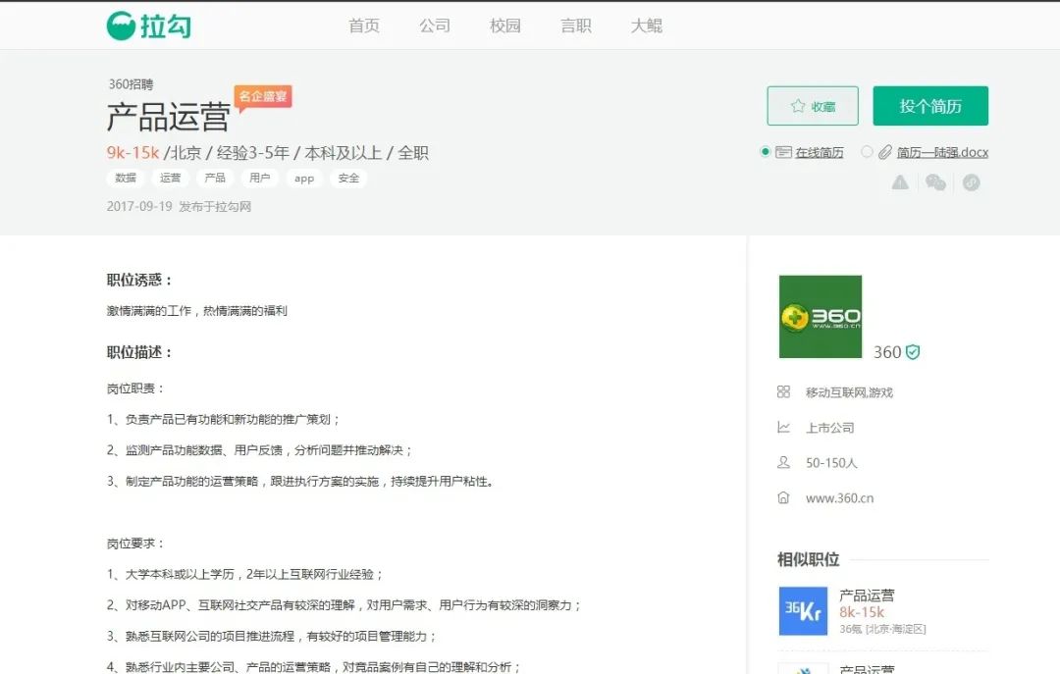The height and width of the screenshot is (674, 1060).
Task: Click the 数据 job tag
Action: (126, 179)
